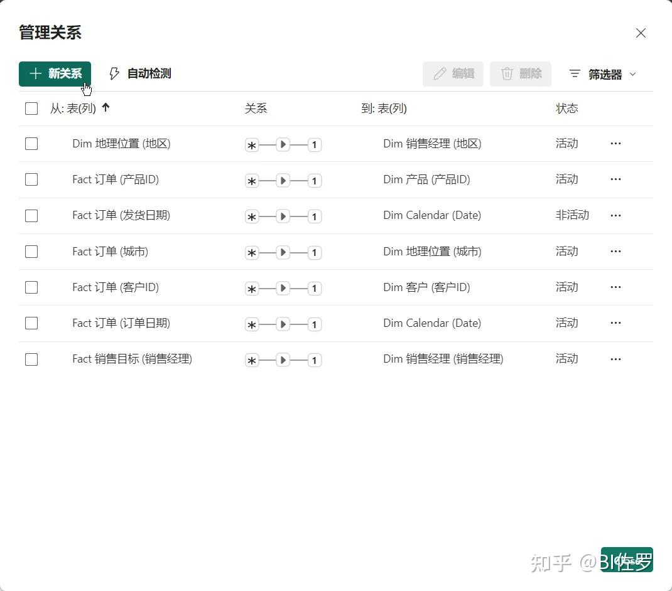This screenshot has width=672, height=591.
Task: Open more options for Fact 订单 (产品ID) row
Action: [615, 179]
